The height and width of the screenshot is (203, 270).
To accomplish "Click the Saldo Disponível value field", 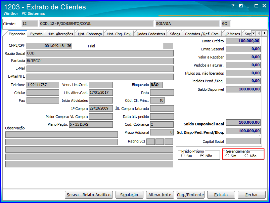I will pyautogui.click(x=243, y=89).
